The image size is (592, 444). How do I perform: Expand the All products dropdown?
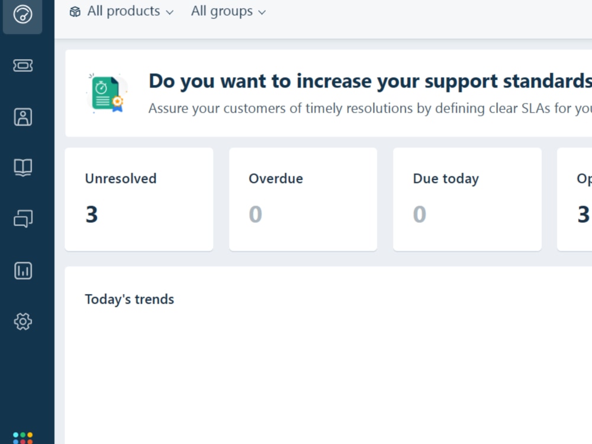tap(121, 11)
